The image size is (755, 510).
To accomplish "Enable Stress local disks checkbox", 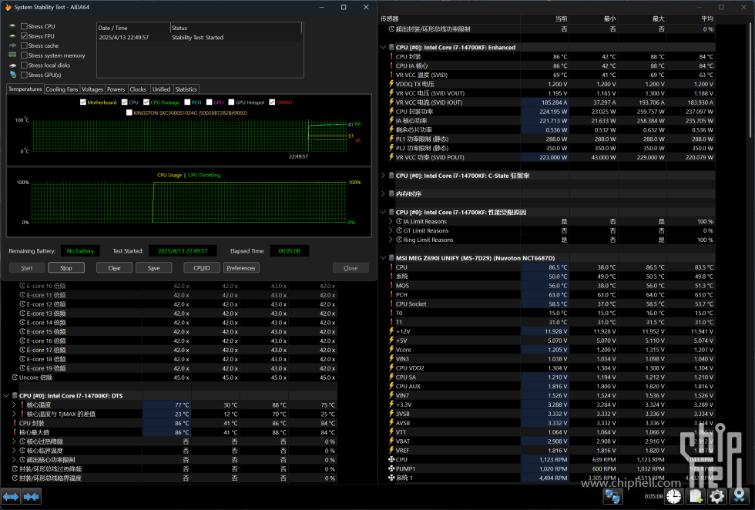I will coord(24,65).
